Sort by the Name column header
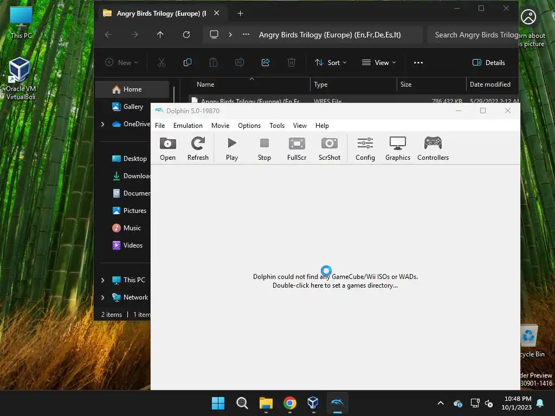 pos(205,84)
